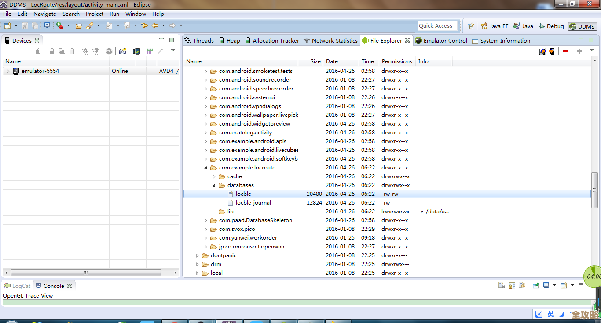Click the Clear Console icon

[x=502, y=285]
